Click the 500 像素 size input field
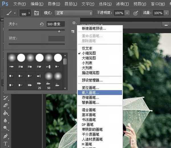Image resolution: width=171 pixels, height=148 pixels. [56, 25]
